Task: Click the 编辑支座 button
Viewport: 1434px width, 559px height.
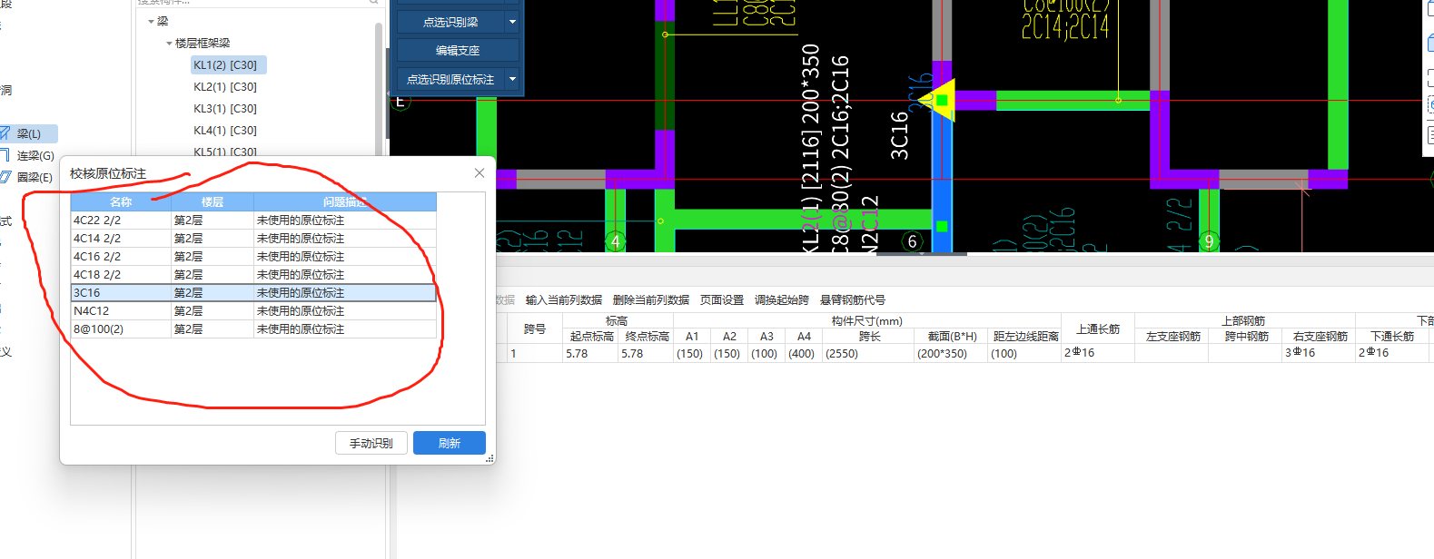Action: point(458,51)
